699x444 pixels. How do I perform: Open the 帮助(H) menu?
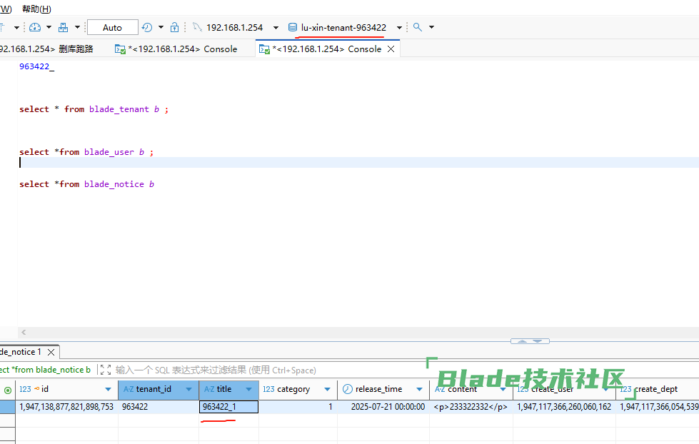click(x=36, y=9)
